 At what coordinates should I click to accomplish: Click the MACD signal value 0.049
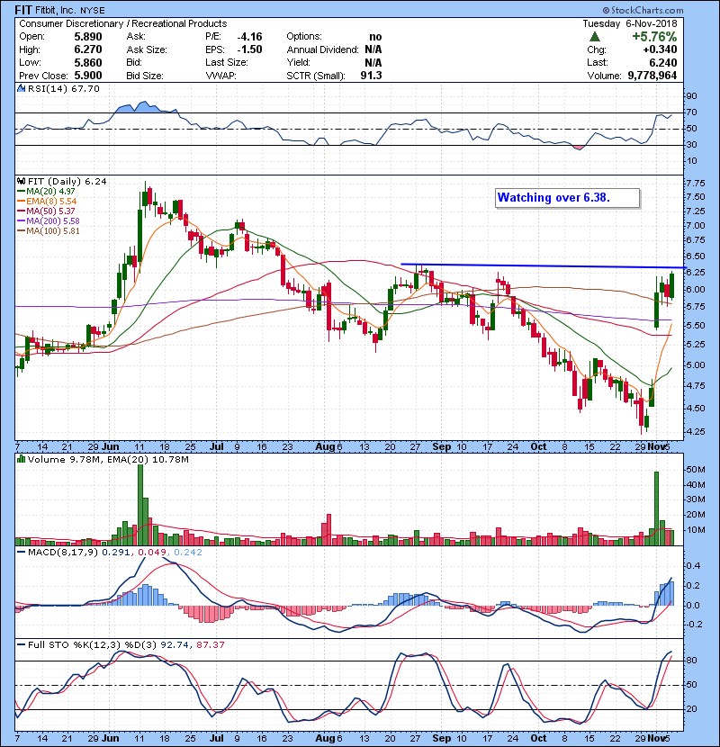[x=152, y=553]
